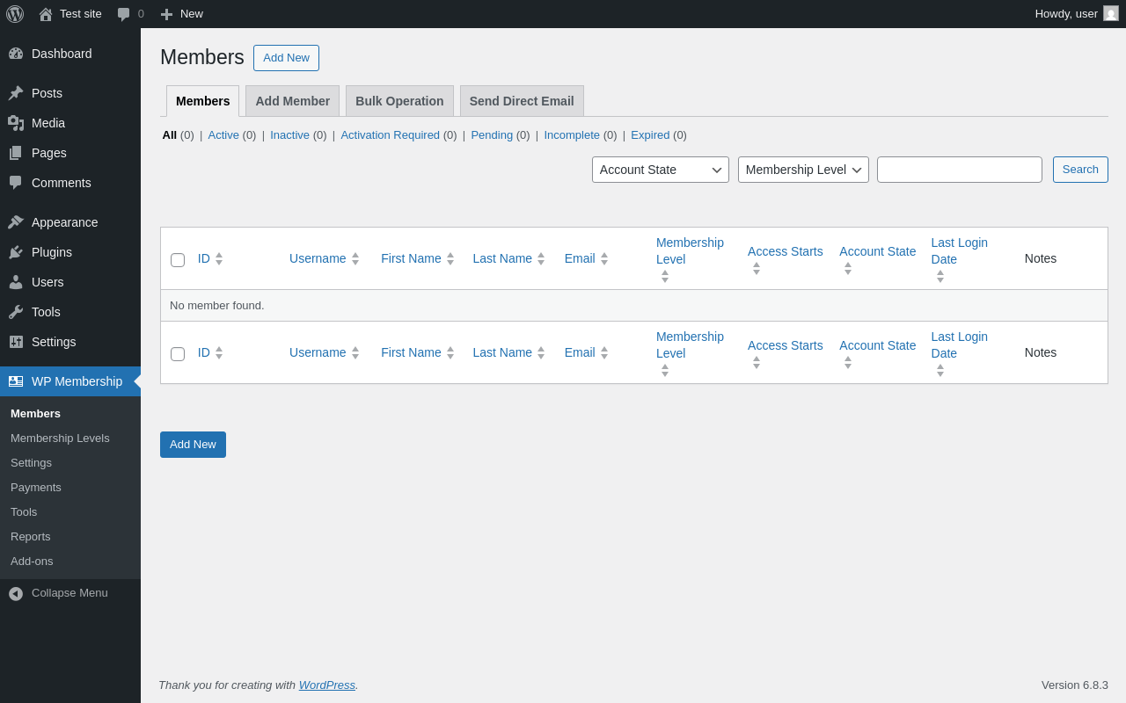
Task: Open the Bulk Operation tab
Action: click(399, 101)
